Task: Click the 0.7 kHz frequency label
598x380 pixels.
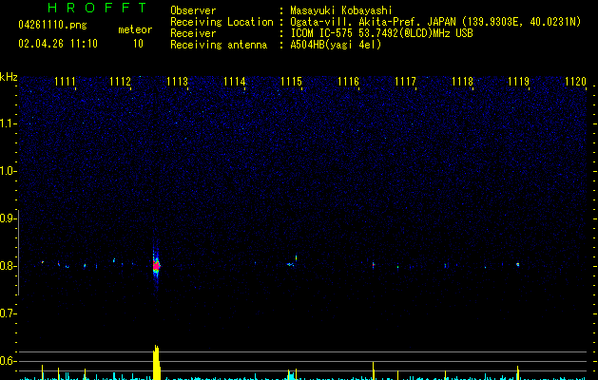Action: point(7,313)
